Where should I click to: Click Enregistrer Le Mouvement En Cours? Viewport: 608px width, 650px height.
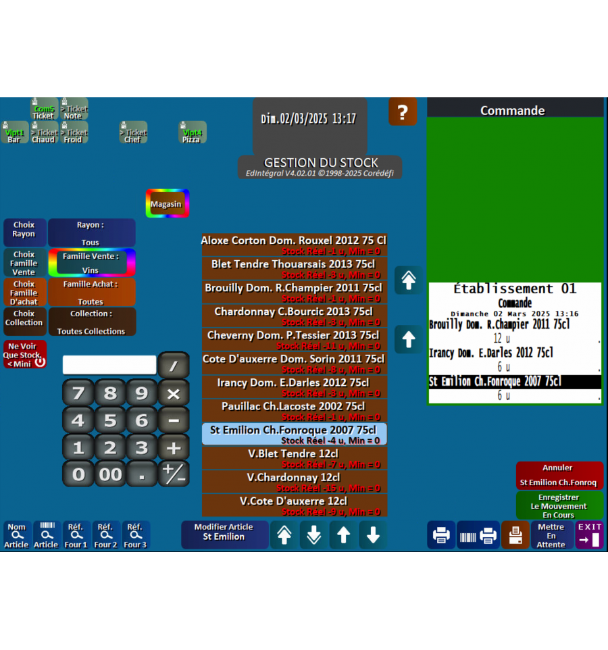[559, 506]
